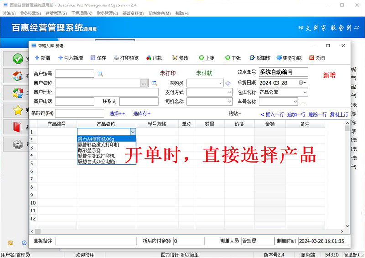Click the 条形码(F4) input field
Viewport: 365px width, 258px height.
pos(79,114)
